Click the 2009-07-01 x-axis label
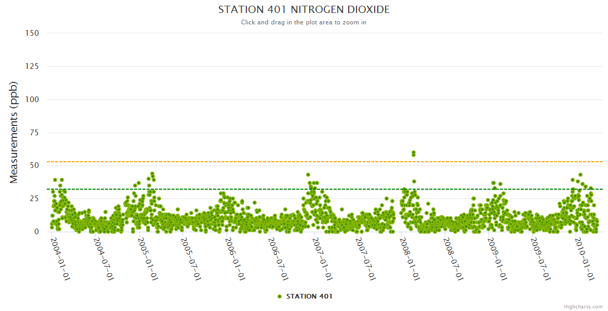This screenshot has width=608, height=311. coord(541,259)
